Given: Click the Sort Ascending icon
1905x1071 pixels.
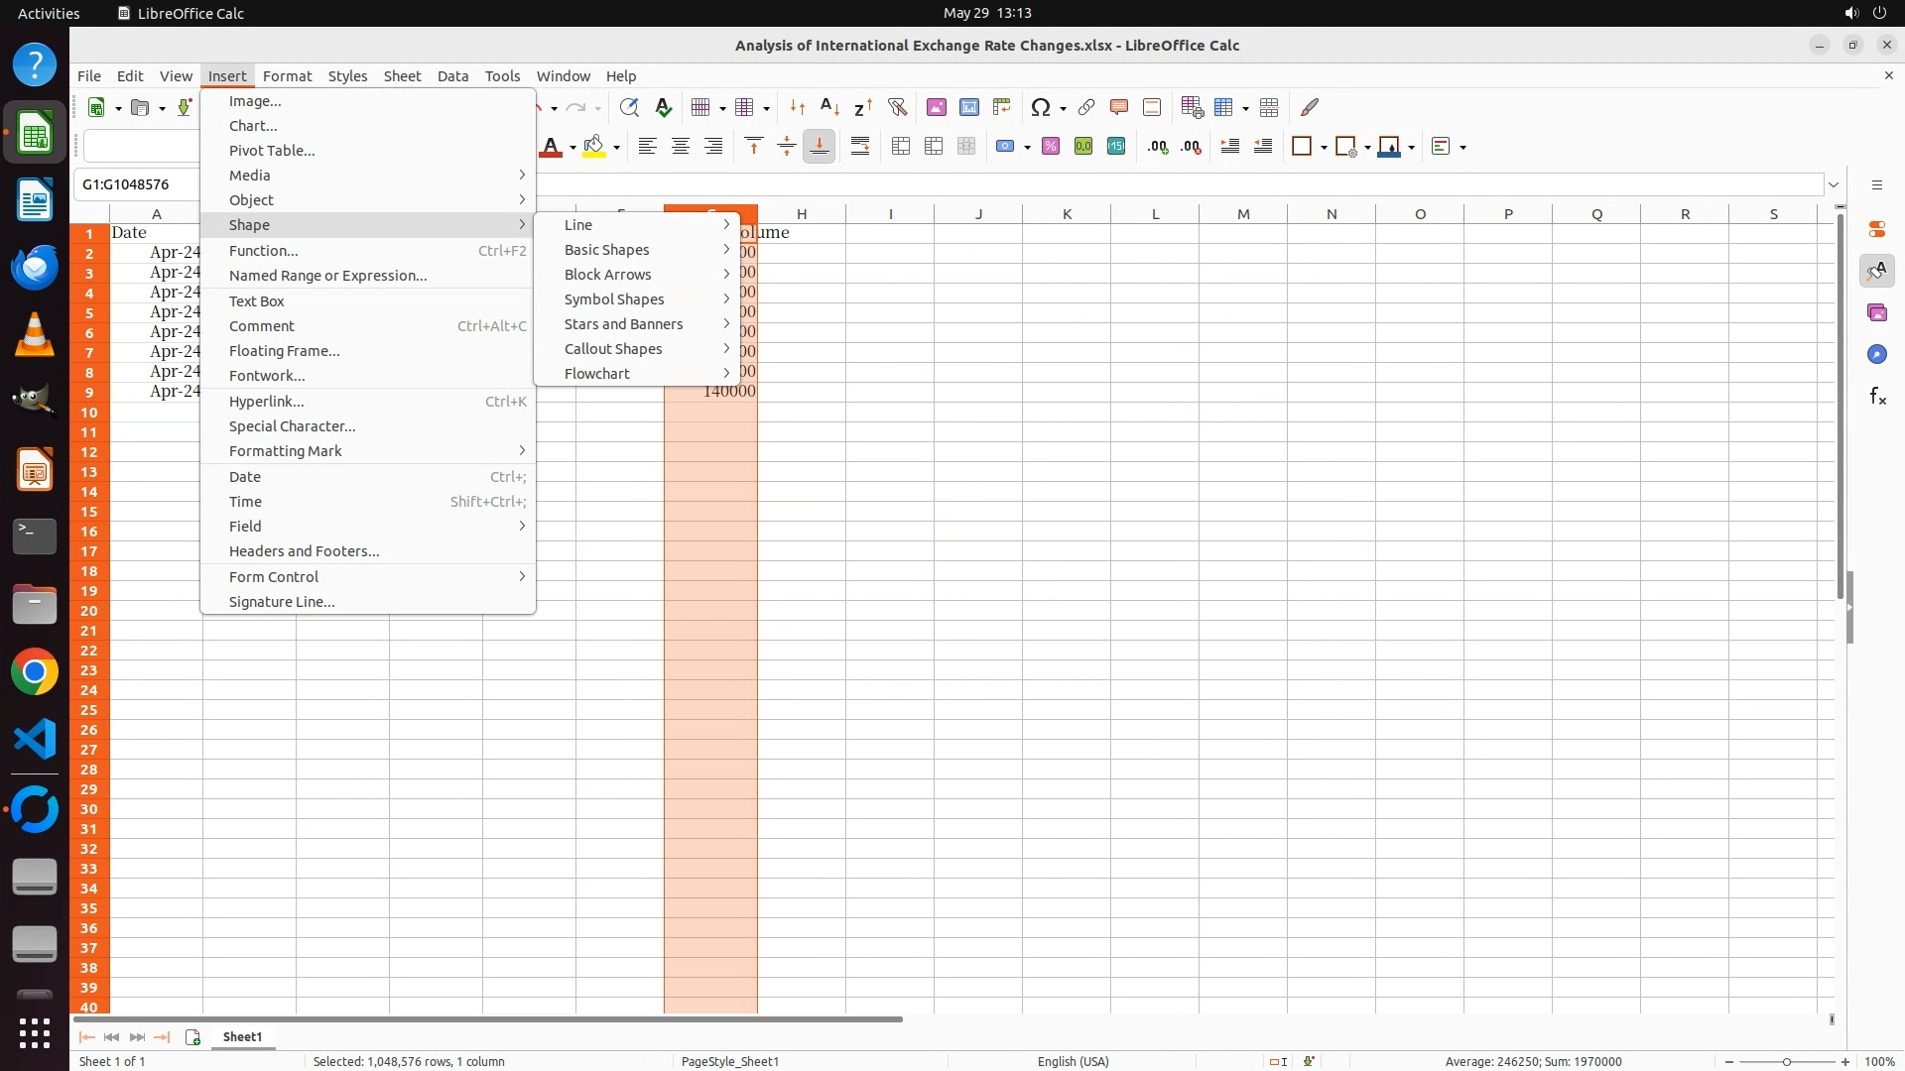Looking at the screenshot, I should click(x=830, y=107).
